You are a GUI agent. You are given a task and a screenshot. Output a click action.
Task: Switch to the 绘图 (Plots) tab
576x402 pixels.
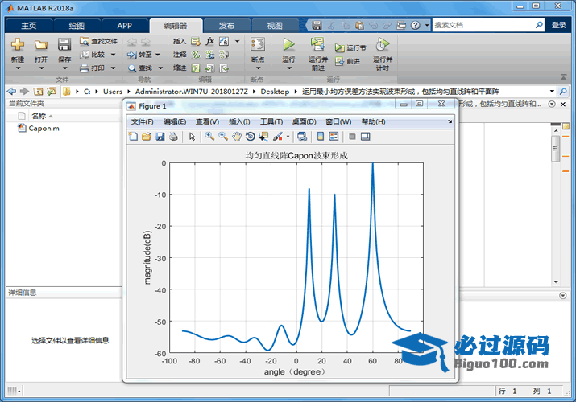(77, 25)
